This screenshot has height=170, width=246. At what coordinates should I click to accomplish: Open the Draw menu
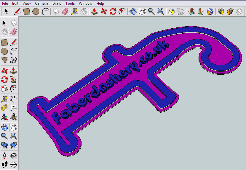click(57, 4)
